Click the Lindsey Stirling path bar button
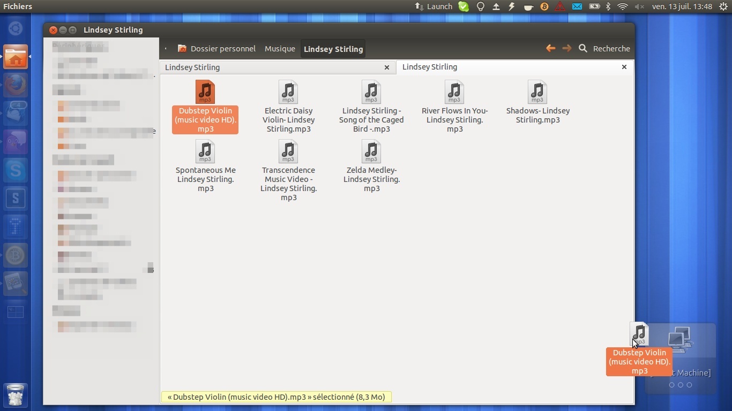This screenshot has height=411, width=732. (x=333, y=49)
